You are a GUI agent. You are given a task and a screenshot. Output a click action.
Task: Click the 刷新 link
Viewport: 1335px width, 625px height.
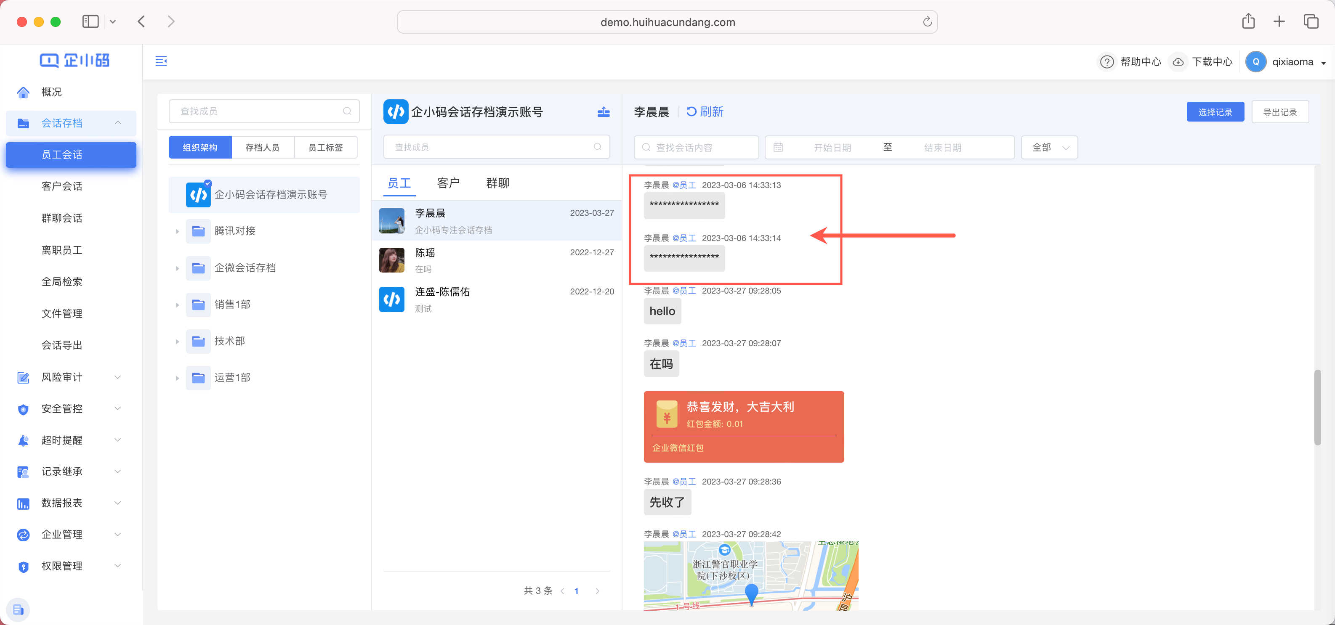pos(712,112)
